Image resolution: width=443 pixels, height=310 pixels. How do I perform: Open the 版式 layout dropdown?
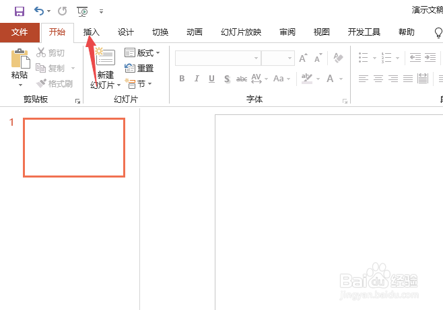click(142, 52)
